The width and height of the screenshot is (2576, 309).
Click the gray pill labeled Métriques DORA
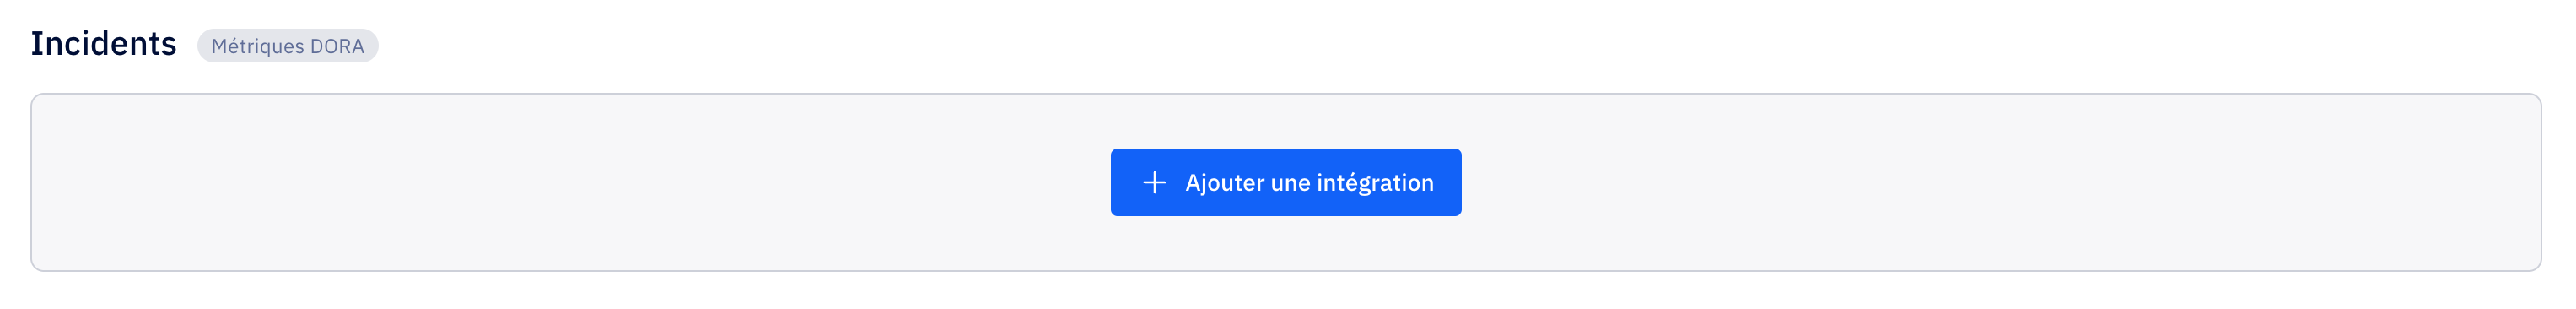(x=287, y=46)
